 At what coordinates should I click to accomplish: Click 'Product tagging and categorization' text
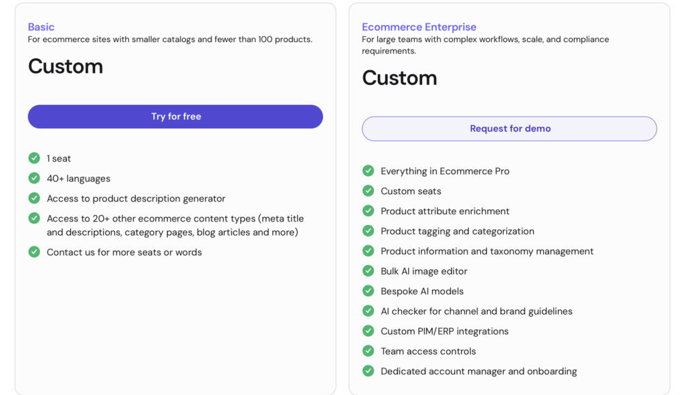(457, 231)
